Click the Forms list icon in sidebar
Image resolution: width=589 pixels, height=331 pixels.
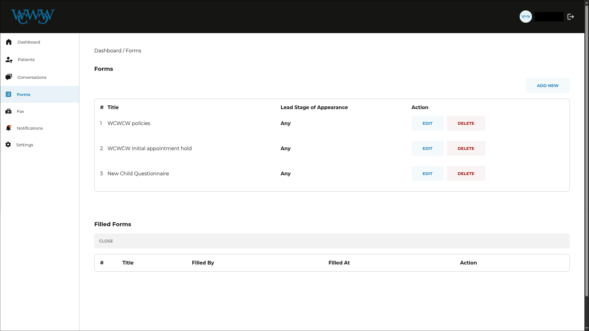8,94
